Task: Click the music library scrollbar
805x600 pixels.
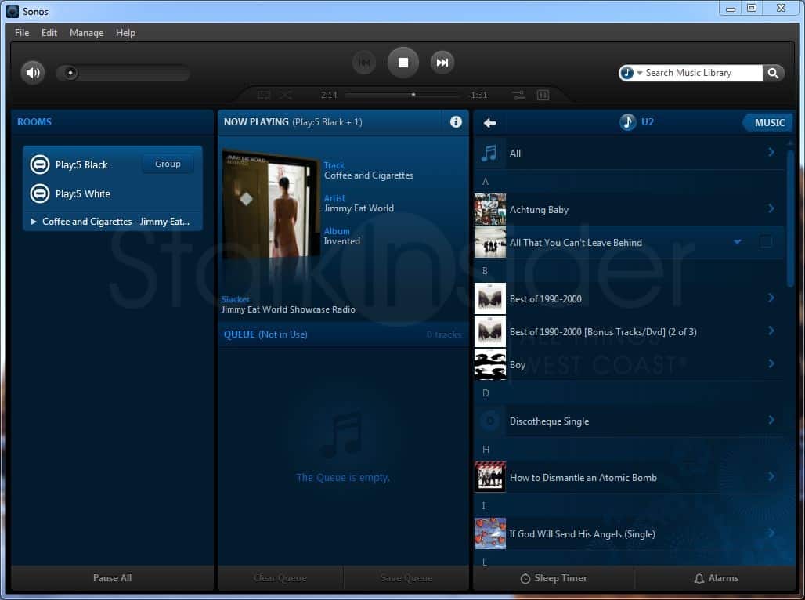Action: click(790, 218)
